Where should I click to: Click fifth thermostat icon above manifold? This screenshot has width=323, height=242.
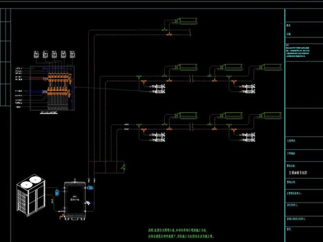(x=72, y=54)
